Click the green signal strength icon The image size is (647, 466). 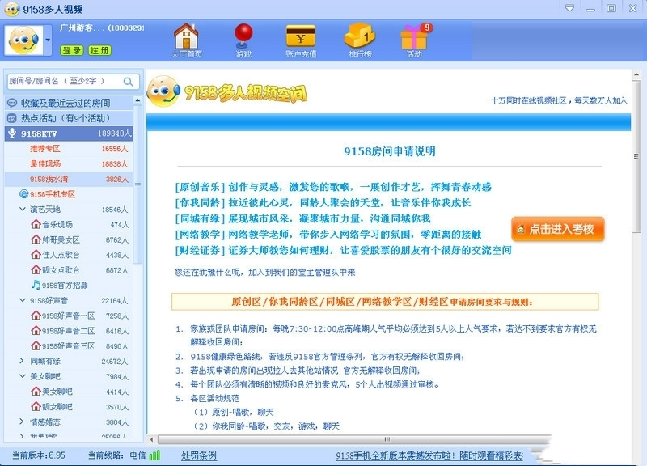tap(154, 455)
